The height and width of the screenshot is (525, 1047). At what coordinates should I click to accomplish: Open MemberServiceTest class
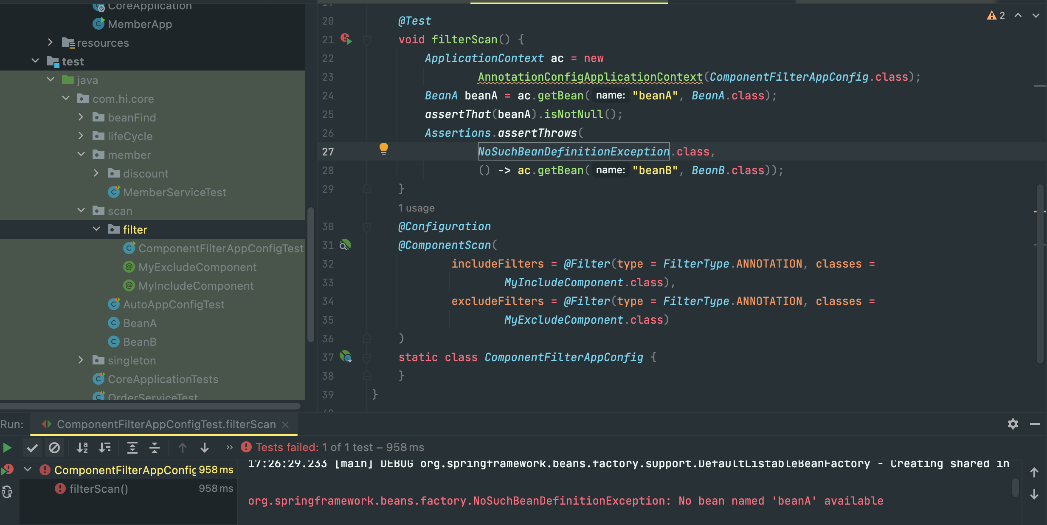[x=174, y=192]
